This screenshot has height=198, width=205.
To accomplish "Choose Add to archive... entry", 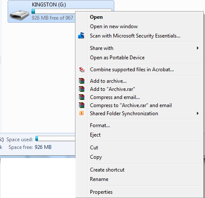I will [x=139, y=81].
